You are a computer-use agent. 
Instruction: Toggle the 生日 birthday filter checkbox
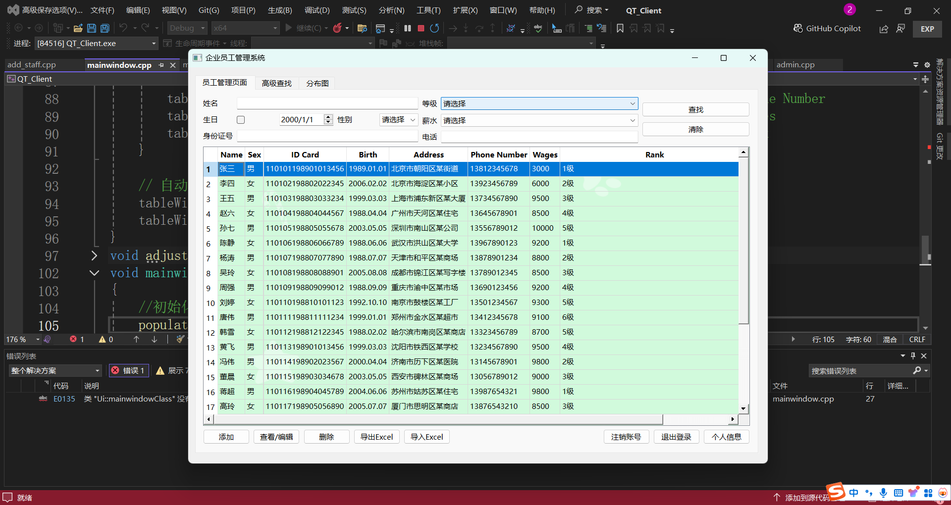(x=241, y=120)
